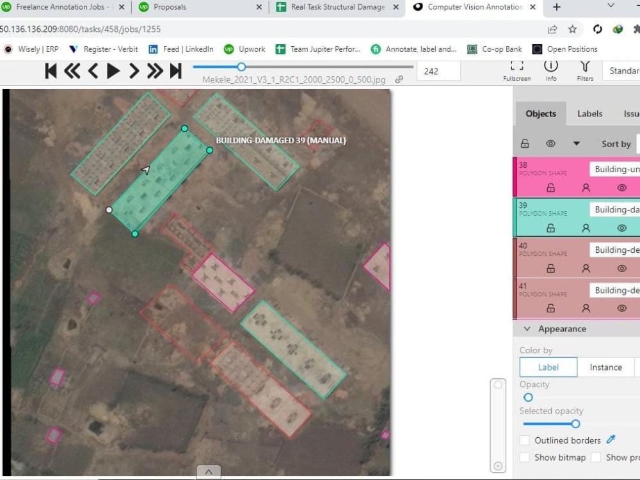Hide object 40 polygon
Image resolution: width=640 pixels, height=480 pixels.
point(621,269)
